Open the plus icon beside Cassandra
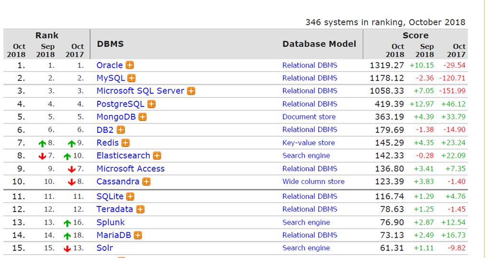 click(x=146, y=182)
